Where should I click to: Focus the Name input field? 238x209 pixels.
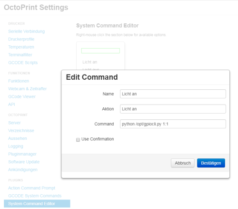173,94
